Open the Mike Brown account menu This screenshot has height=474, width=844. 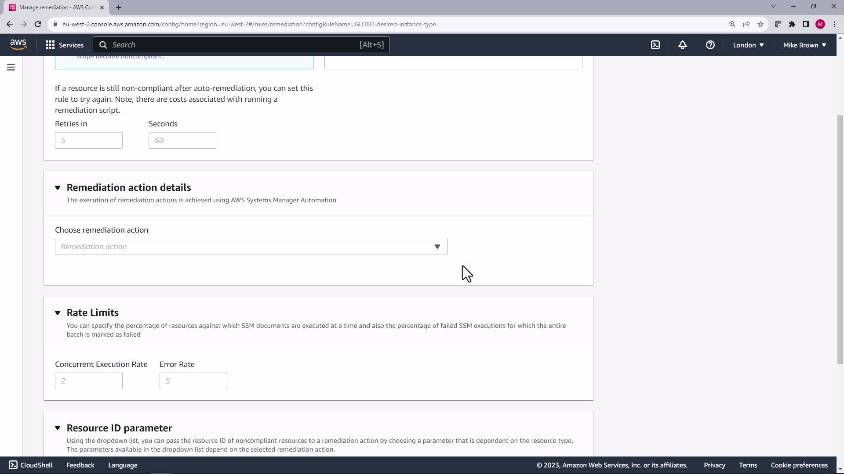click(x=804, y=45)
